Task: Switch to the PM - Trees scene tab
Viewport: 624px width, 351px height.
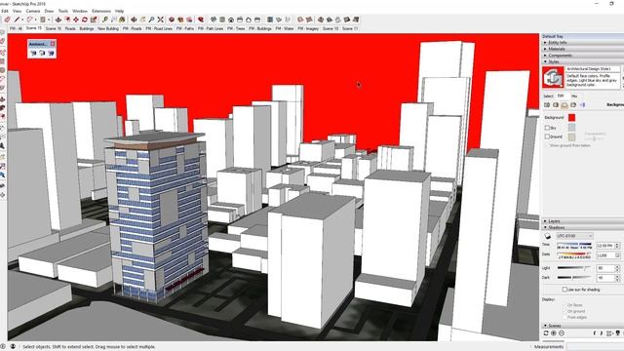Action: coord(236,28)
